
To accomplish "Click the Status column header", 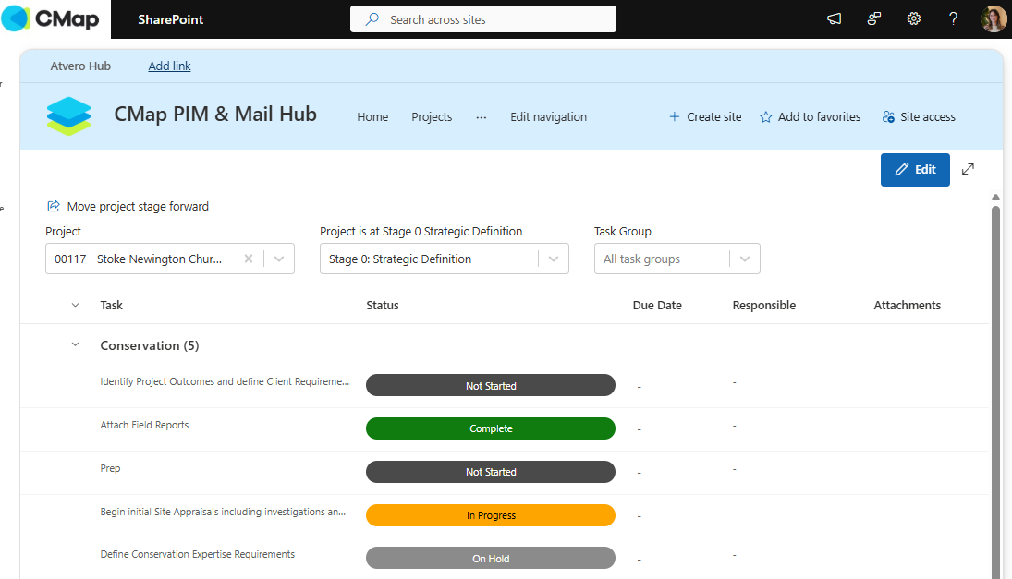I will click(382, 305).
